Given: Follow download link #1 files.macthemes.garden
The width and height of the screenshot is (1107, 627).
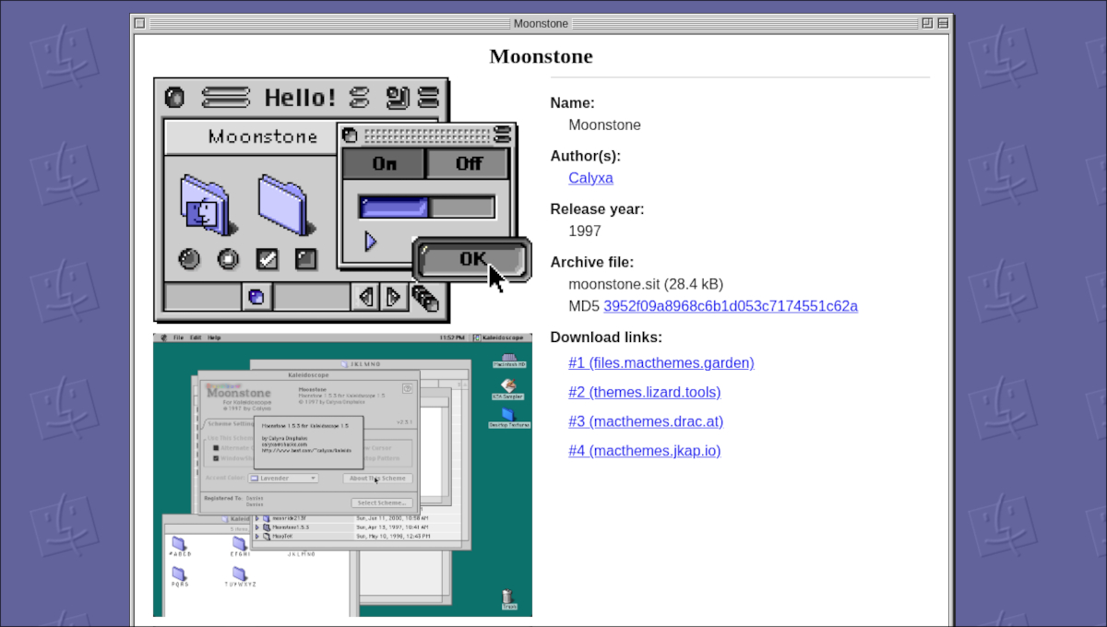Looking at the screenshot, I should click(x=661, y=362).
